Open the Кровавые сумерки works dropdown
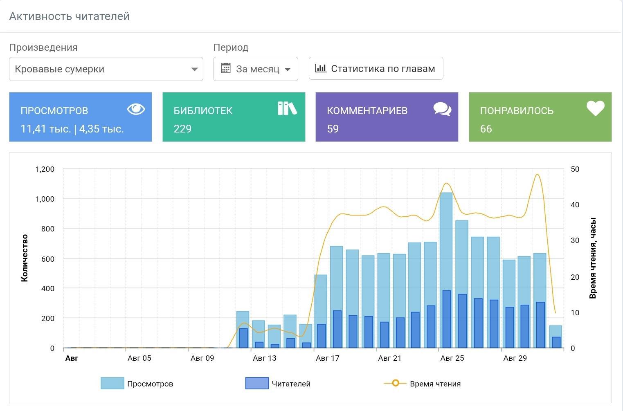The image size is (623, 411). [106, 69]
